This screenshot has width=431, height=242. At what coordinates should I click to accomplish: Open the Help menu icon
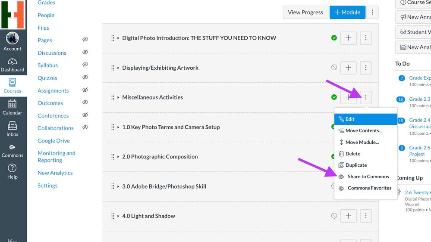click(12, 171)
